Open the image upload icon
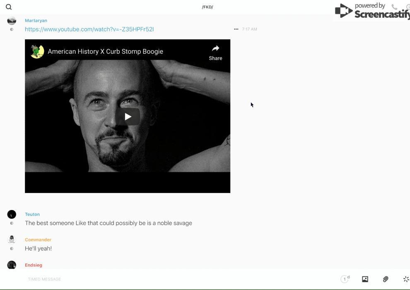The height and width of the screenshot is (290, 410). (x=365, y=279)
